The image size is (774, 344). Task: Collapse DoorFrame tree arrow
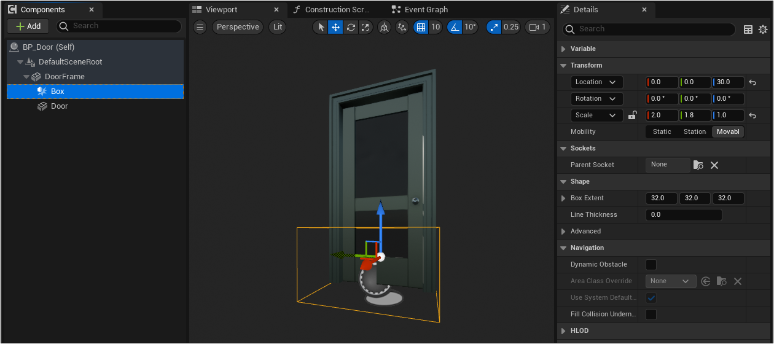(x=26, y=77)
